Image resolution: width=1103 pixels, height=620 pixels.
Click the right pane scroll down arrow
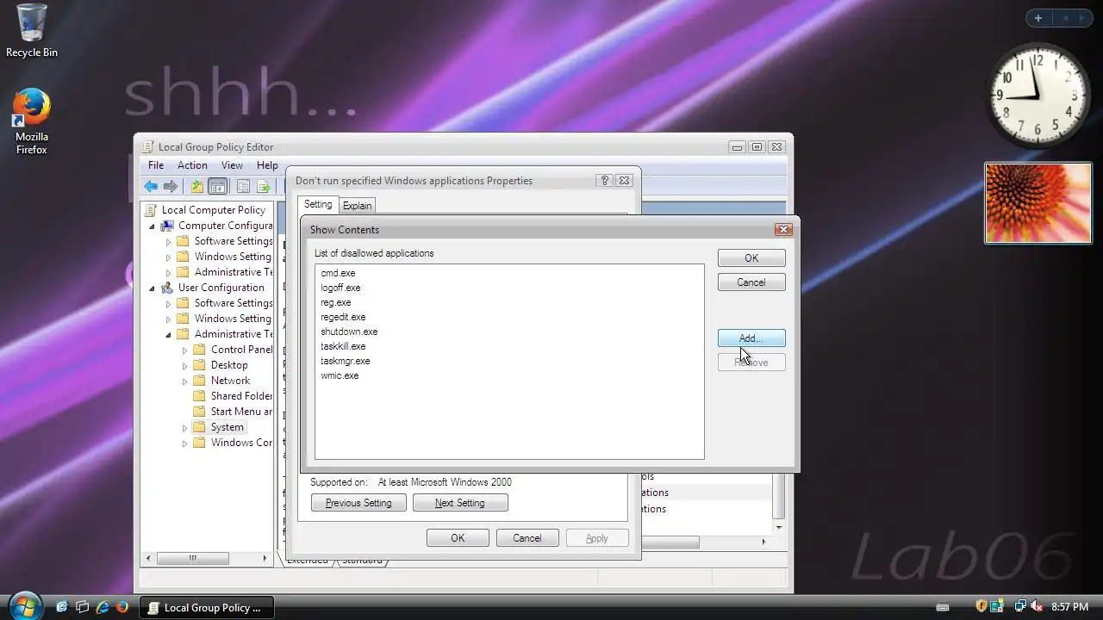pos(779,526)
